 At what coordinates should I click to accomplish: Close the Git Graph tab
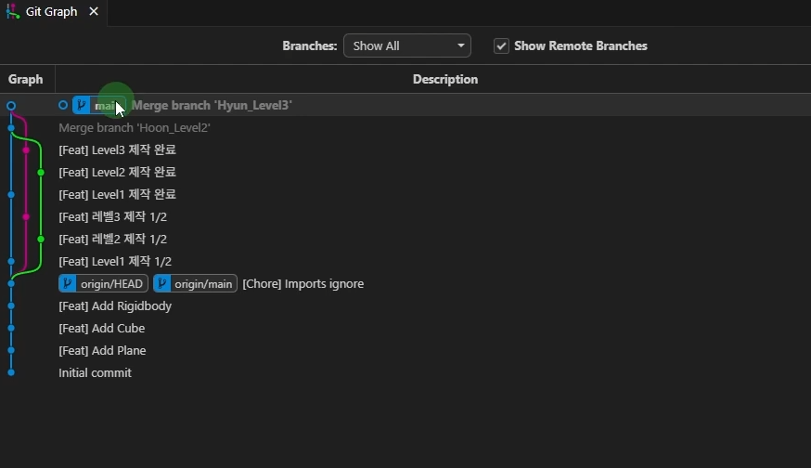(x=93, y=12)
